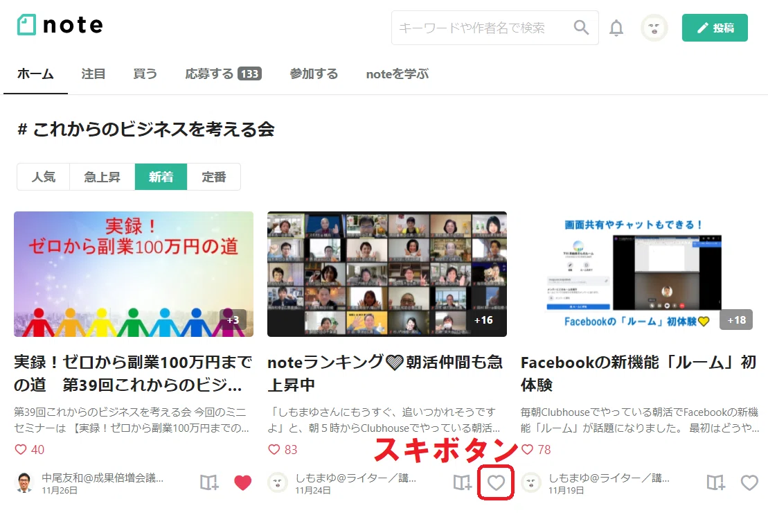Select the 注目 tab
Screen dimensions: 768x515
pos(93,74)
